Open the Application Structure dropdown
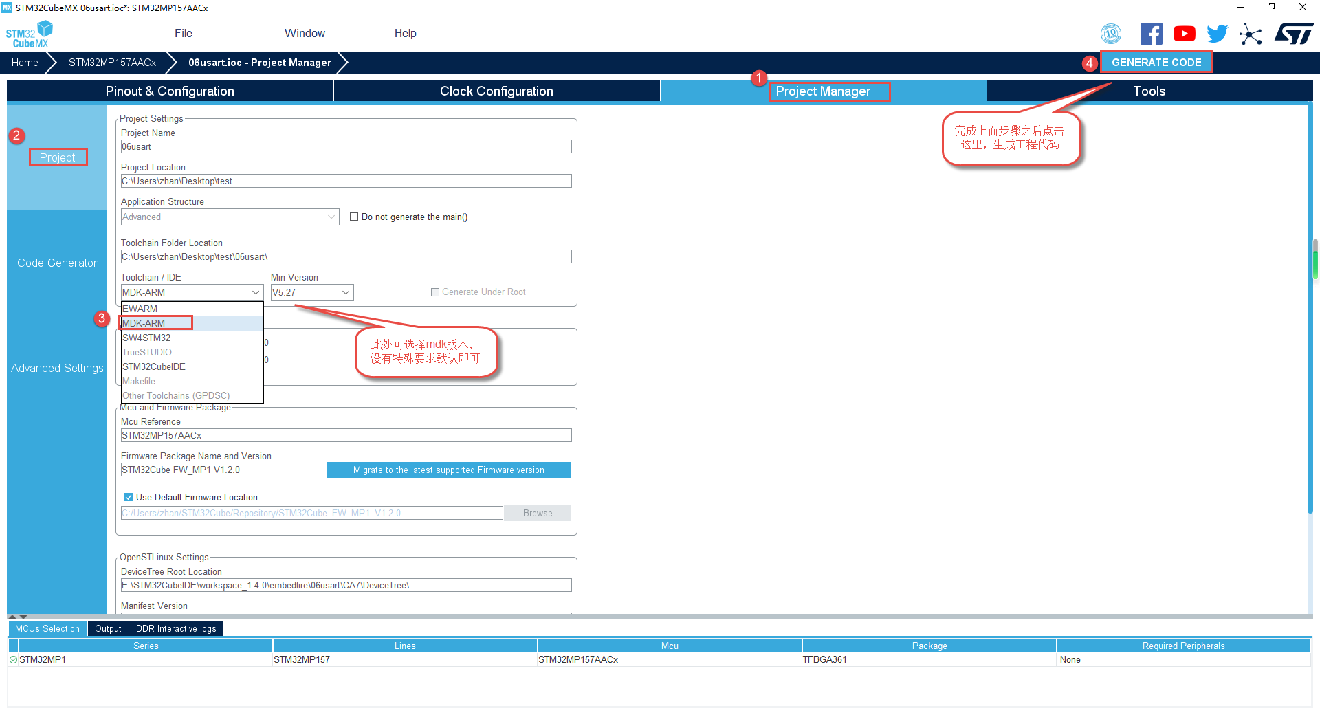1320x715 pixels. [230, 217]
